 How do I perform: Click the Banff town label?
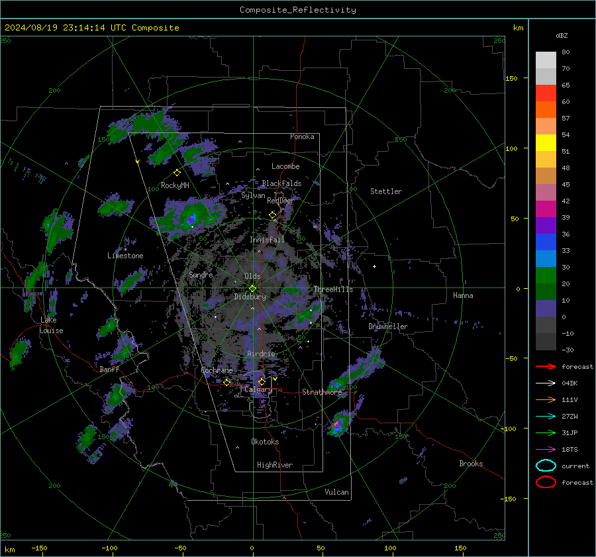click(x=109, y=369)
